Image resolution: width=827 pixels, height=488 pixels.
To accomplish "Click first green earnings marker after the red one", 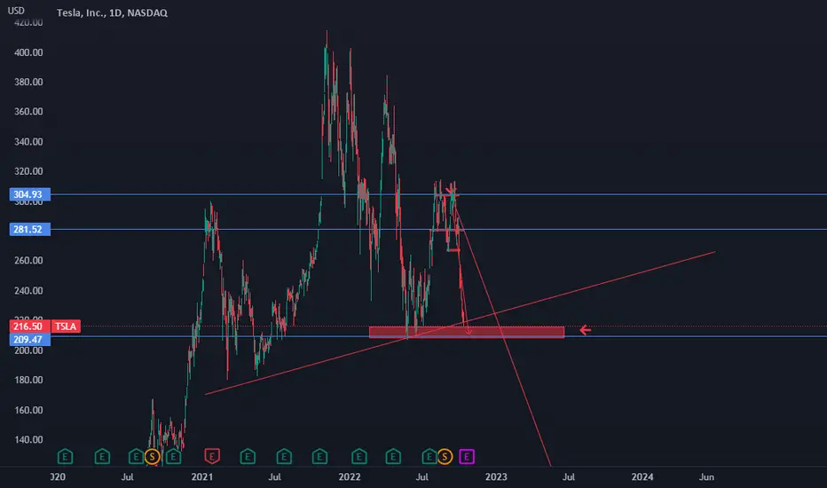I will 248,456.
